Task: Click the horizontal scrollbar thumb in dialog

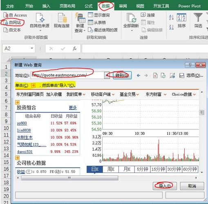Action: pos(69,178)
